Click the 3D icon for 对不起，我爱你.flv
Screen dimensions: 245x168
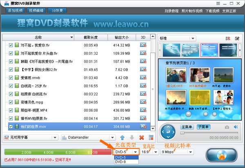point(143,45)
